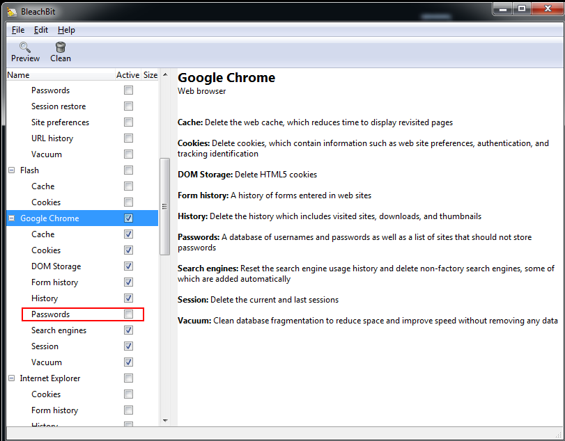Click the Web browser subtitle text
The image size is (565, 441).
[201, 91]
